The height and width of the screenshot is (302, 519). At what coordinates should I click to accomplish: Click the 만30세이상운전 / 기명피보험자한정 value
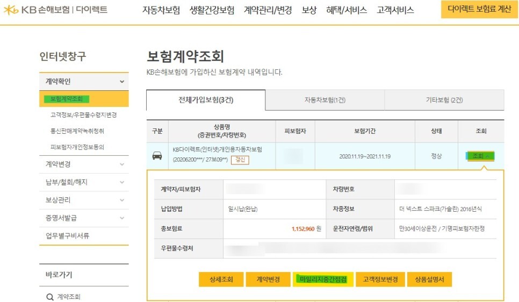tap(442, 229)
